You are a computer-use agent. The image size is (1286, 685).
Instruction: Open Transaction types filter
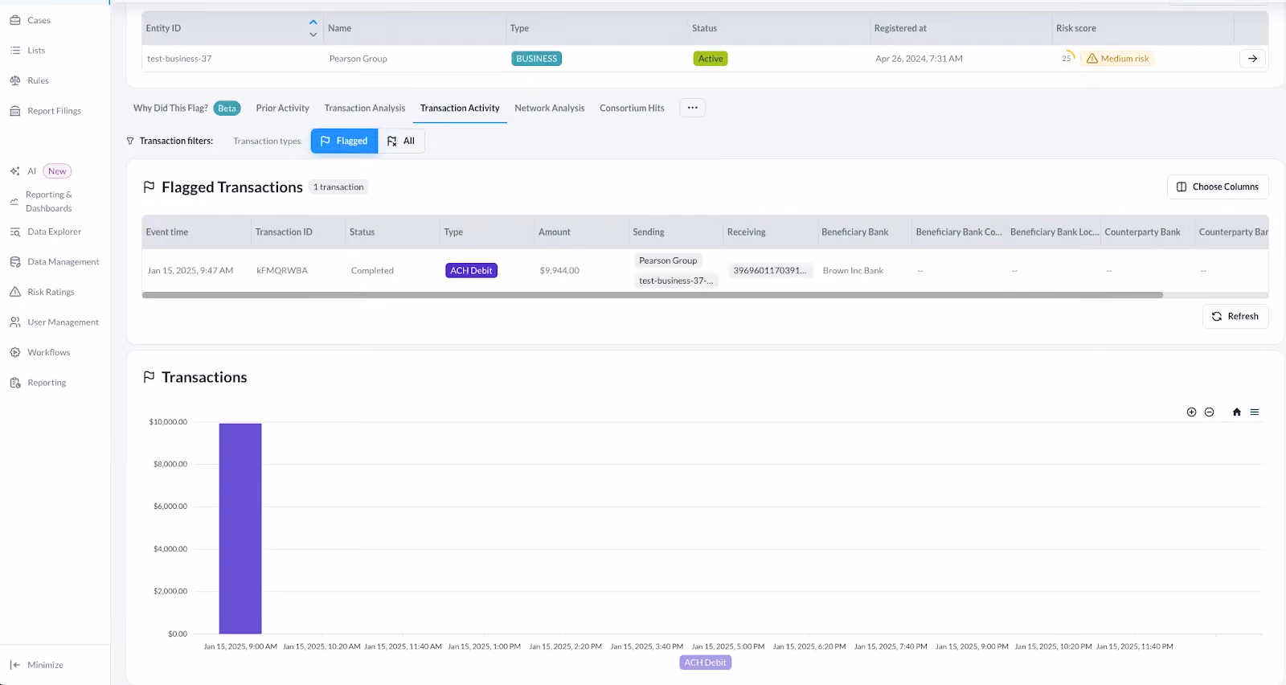pyautogui.click(x=267, y=142)
